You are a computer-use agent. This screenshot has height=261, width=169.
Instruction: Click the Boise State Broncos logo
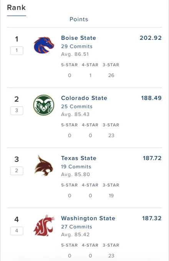click(x=44, y=45)
